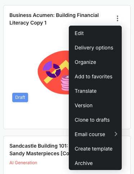Open the Business Acumen course title
Image resolution: width=134 pixels, height=174 pixels.
tap(54, 19)
